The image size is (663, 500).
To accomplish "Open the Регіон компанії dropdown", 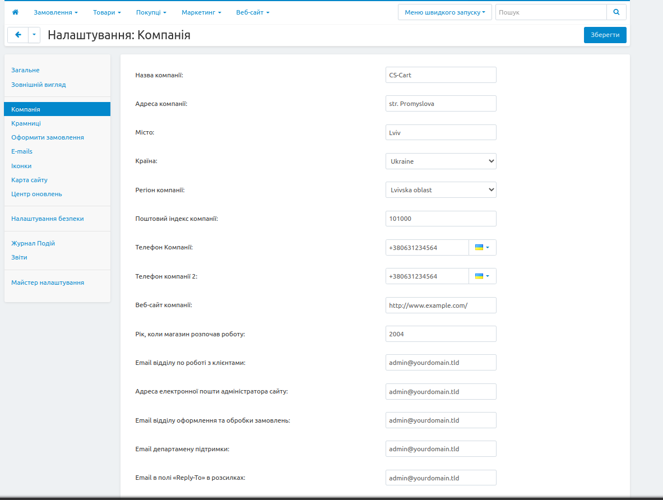I will click(x=441, y=190).
